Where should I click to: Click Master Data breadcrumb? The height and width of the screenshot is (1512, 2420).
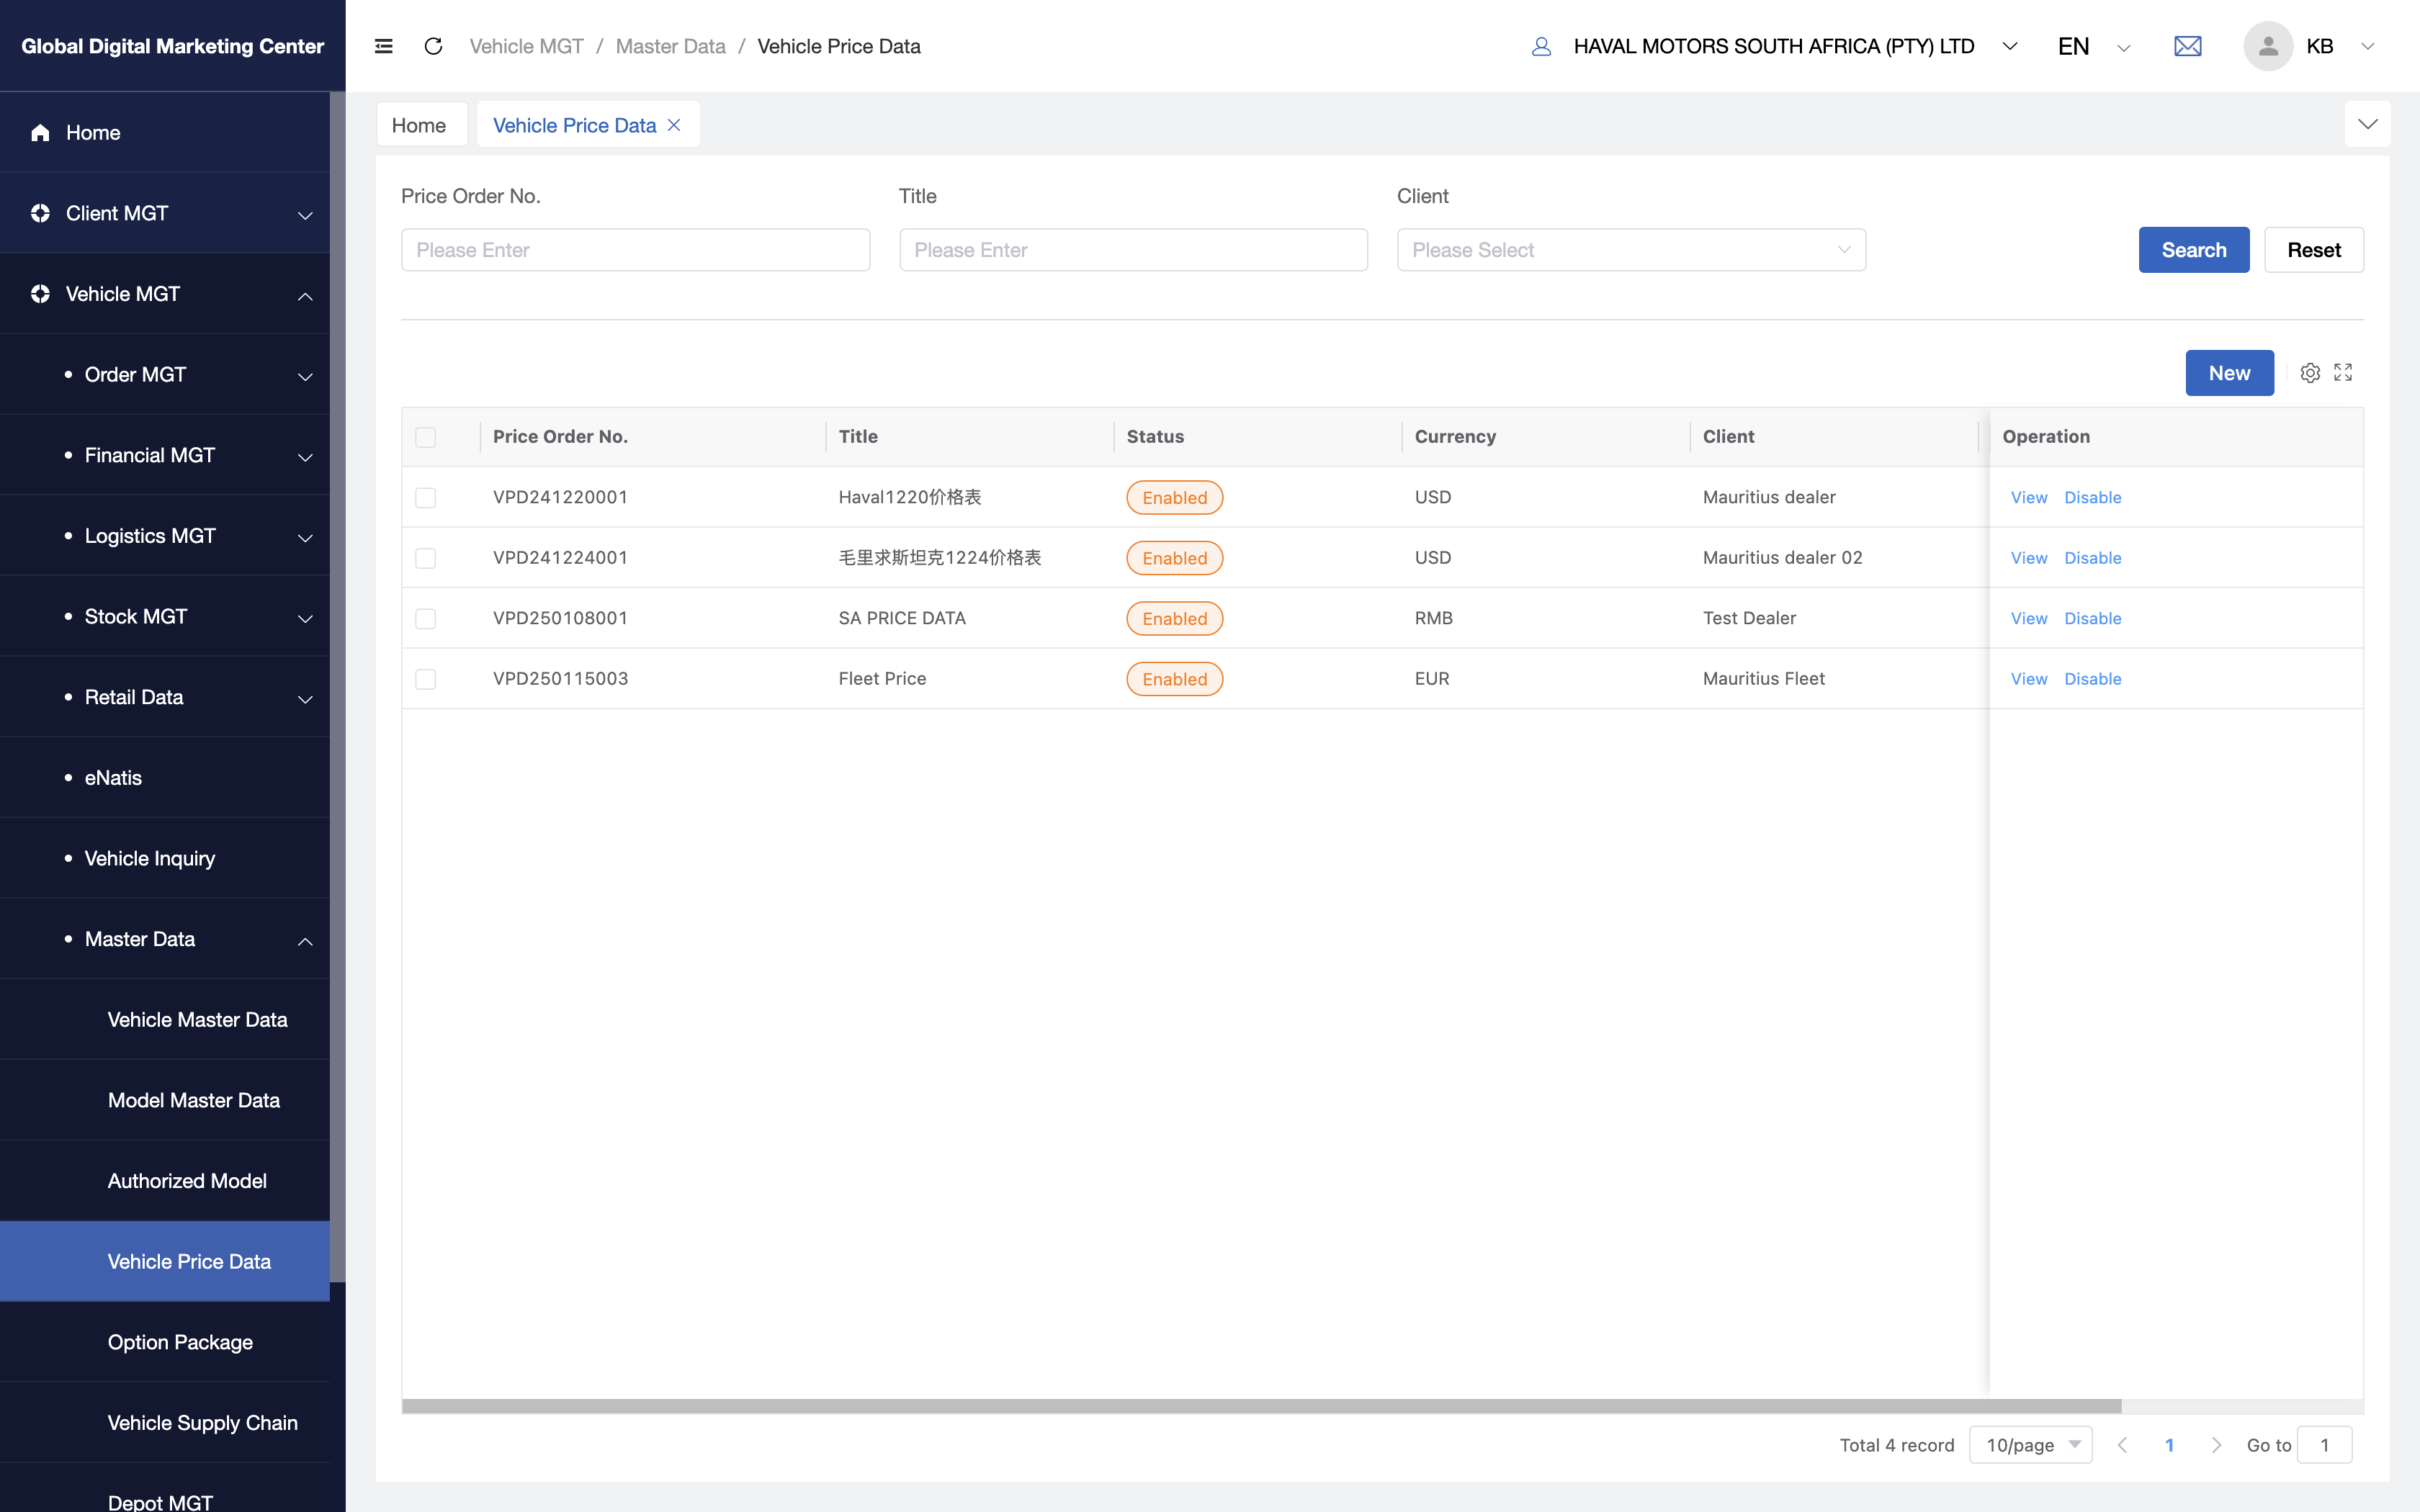click(x=670, y=46)
